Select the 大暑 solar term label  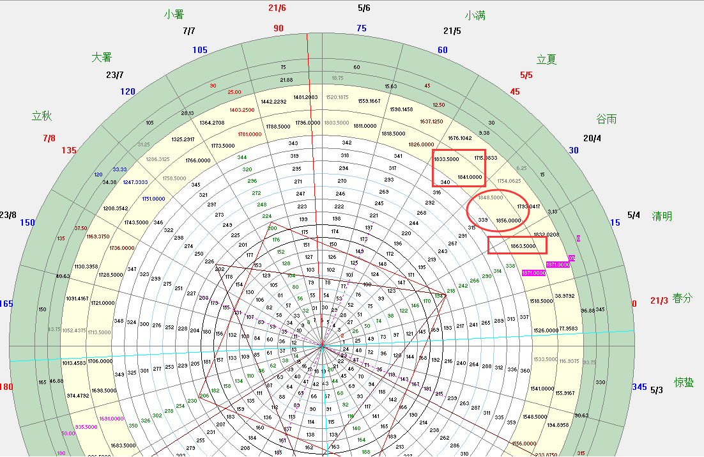click(x=102, y=58)
